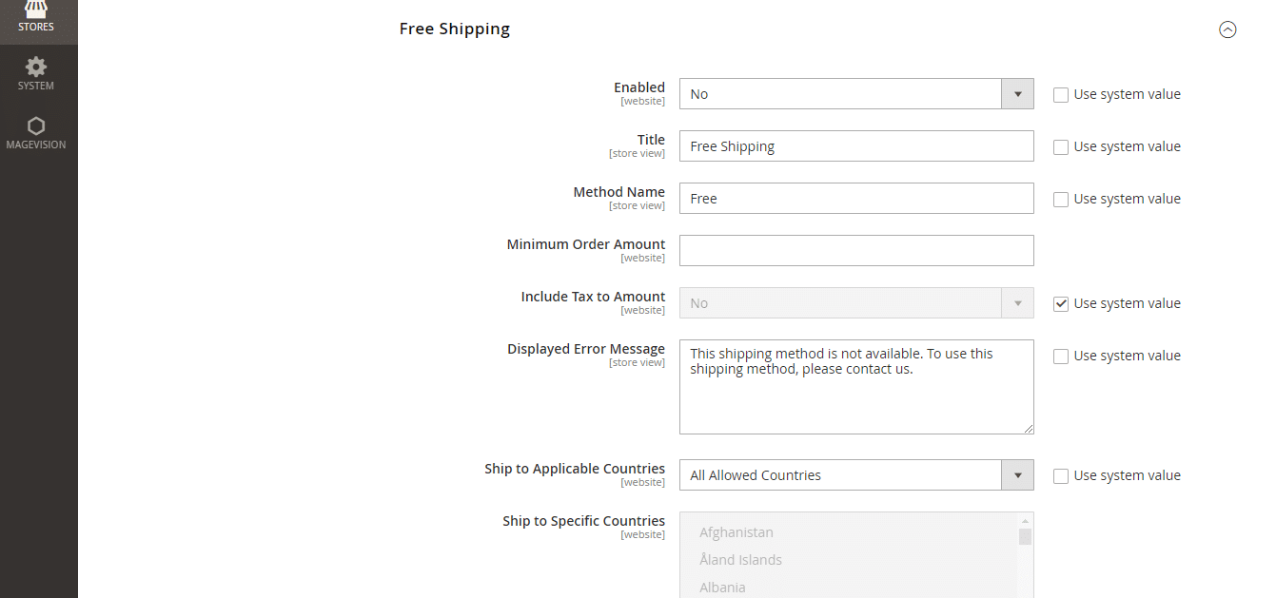Image resolution: width=1276 pixels, height=598 pixels.
Task: Toggle Use system value for Title
Action: pyautogui.click(x=1061, y=147)
